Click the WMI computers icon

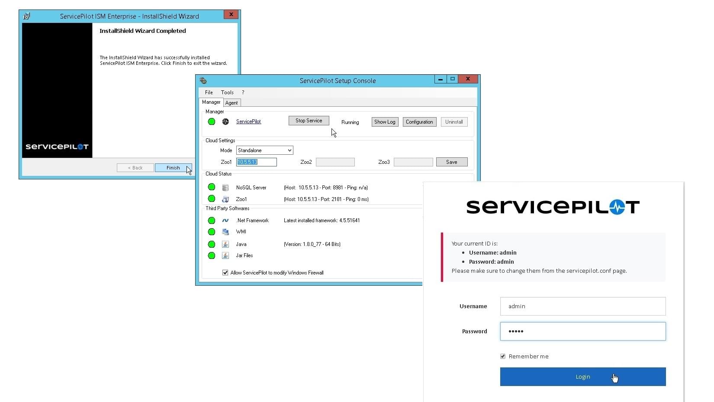(x=225, y=232)
